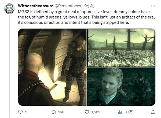The height and width of the screenshot is (118, 161).
Task: Click the 9小时 timestamp link
Action: coord(89,6)
